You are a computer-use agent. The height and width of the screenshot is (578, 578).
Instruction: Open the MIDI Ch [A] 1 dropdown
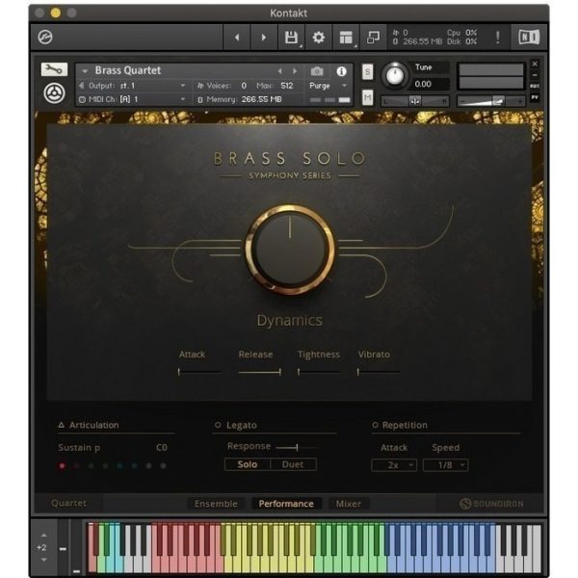tap(132, 99)
